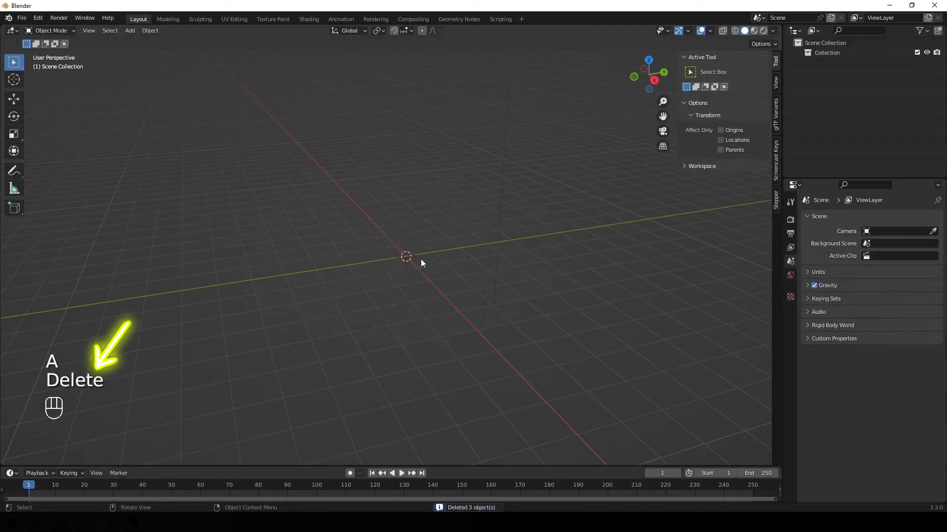Toggle Collection exclude checkbox in outliner
This screenshot has width=947, height=532.
click(917, 52)
